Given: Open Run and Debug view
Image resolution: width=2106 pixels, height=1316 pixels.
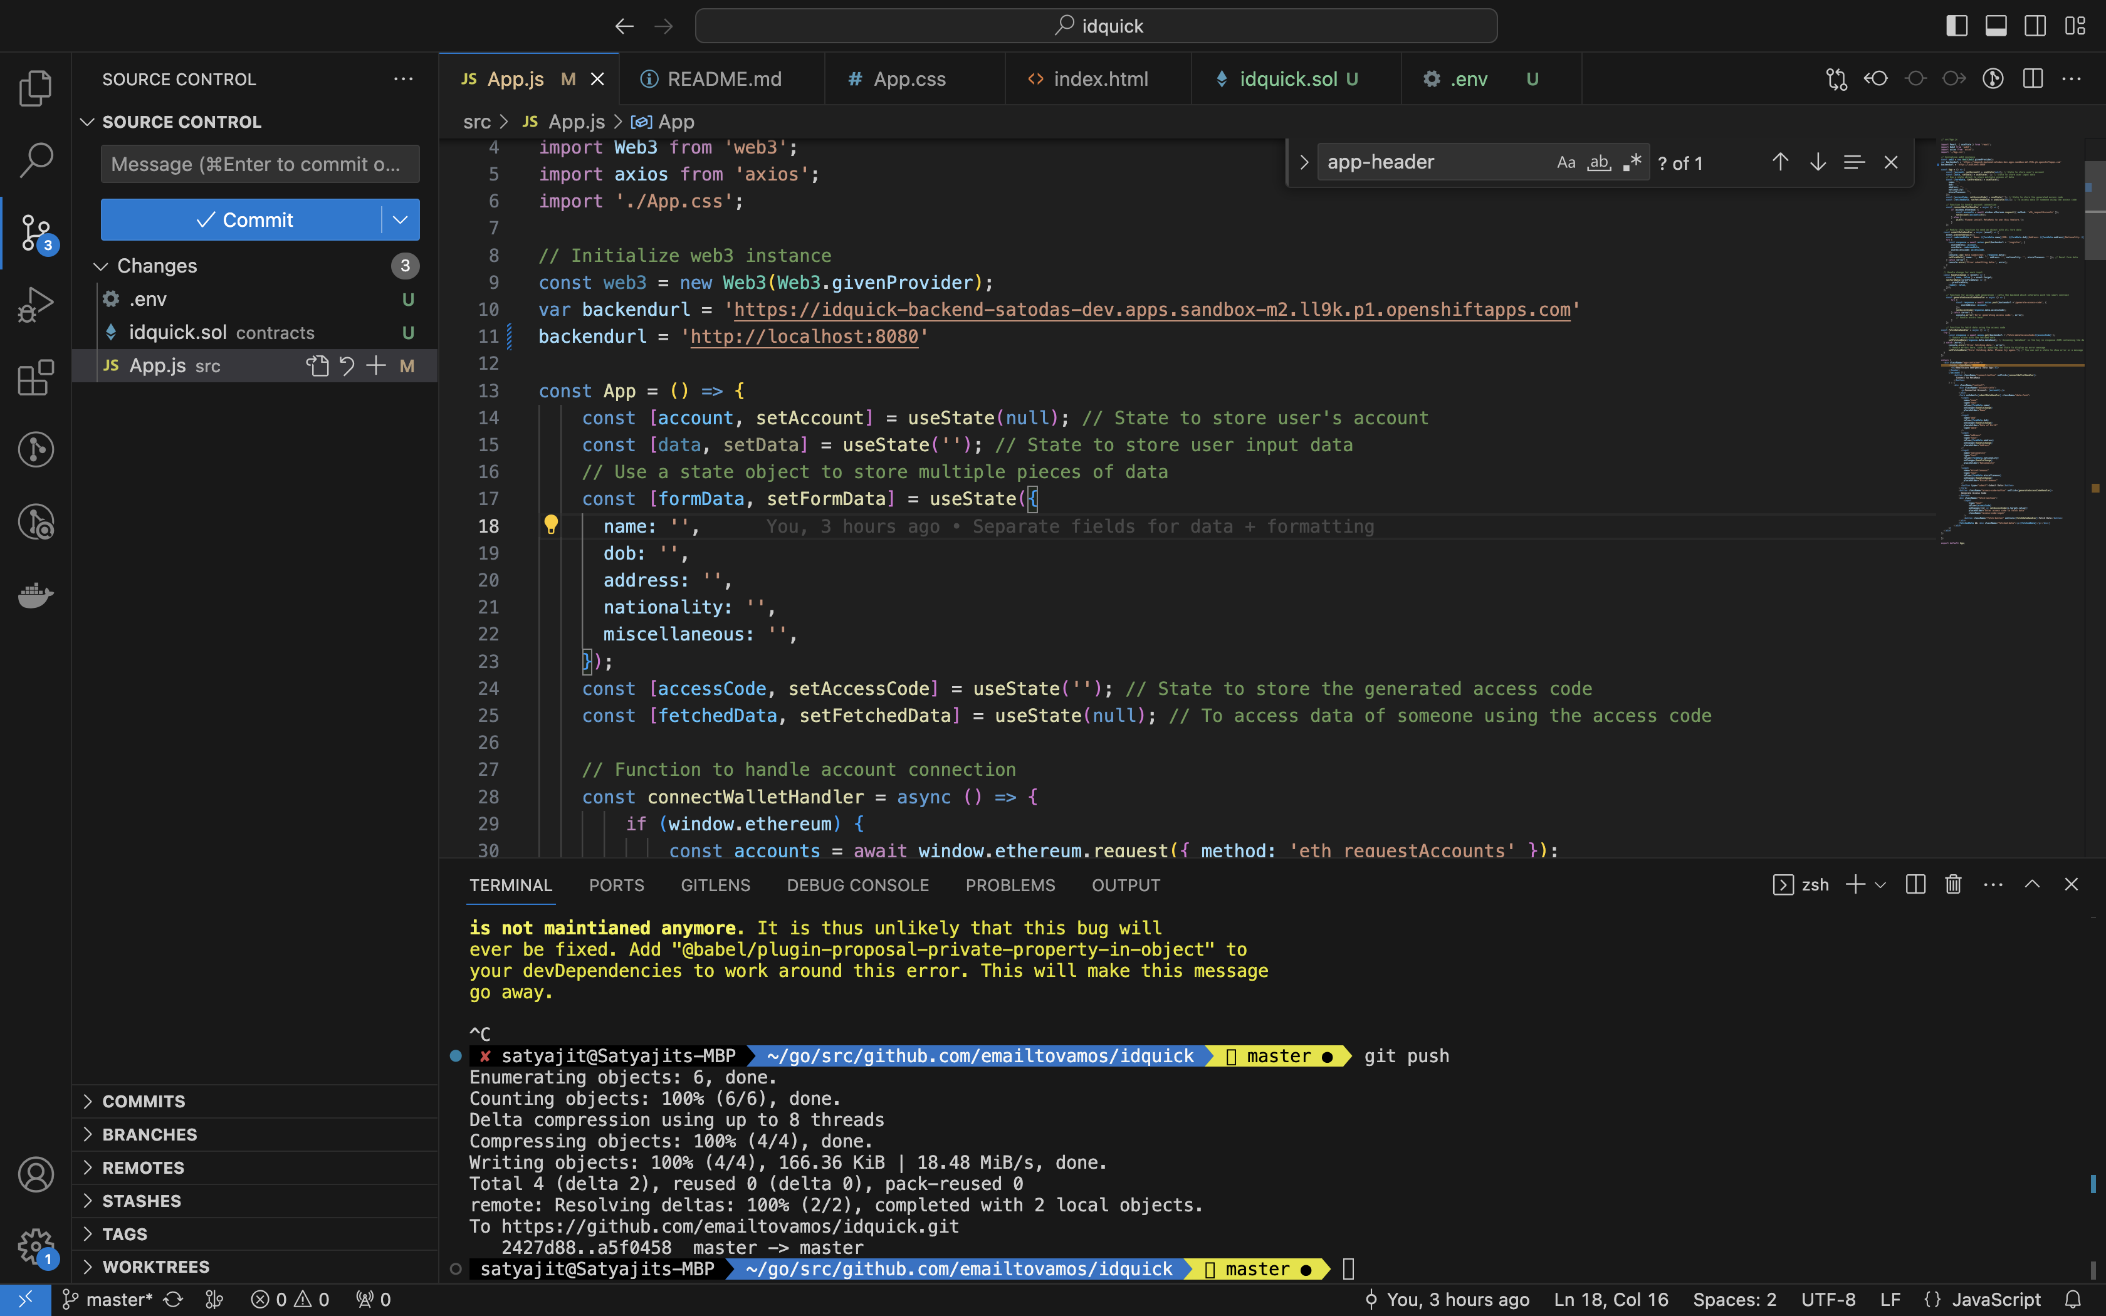Looking at the screenshot, I should [x=35, y=305].
